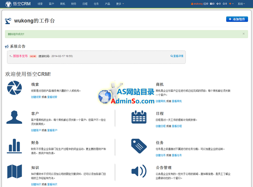Click the 创建线索 link

(x=36, y=97)
